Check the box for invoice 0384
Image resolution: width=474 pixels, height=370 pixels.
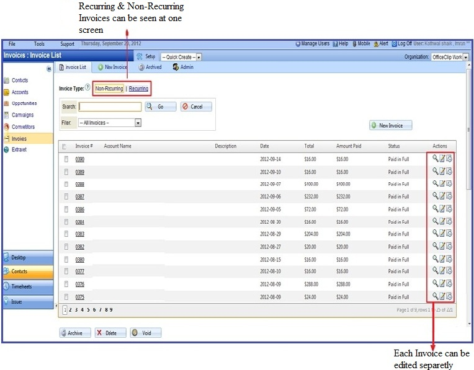[66, 222]
